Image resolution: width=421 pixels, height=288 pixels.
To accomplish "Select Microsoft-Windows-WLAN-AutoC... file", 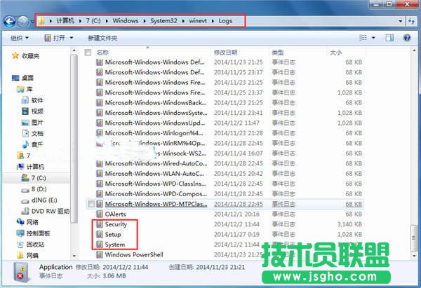I will coord(154,174).
